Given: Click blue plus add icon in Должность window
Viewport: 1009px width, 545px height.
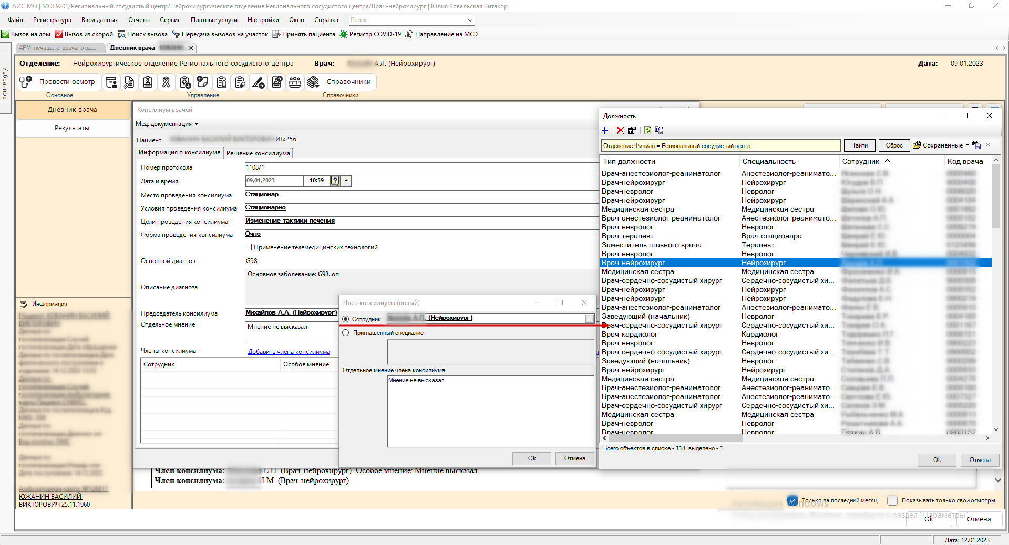Looking at the screenshot, I should (605, 130).
